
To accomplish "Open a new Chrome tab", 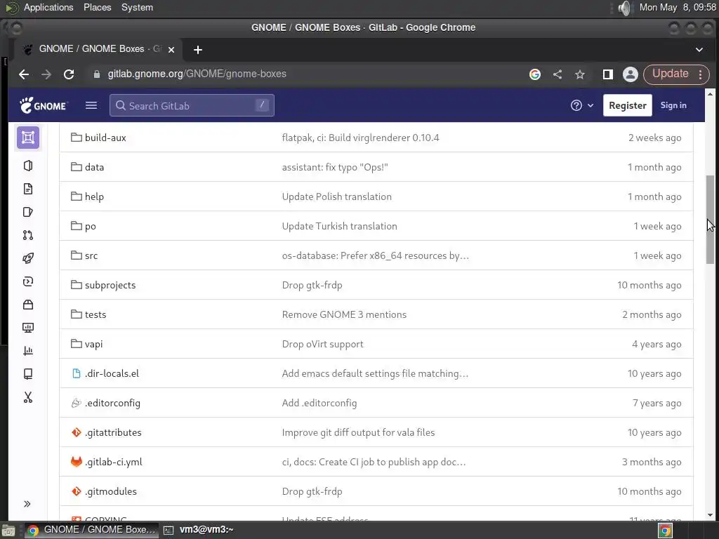I will tap(197, 50).
